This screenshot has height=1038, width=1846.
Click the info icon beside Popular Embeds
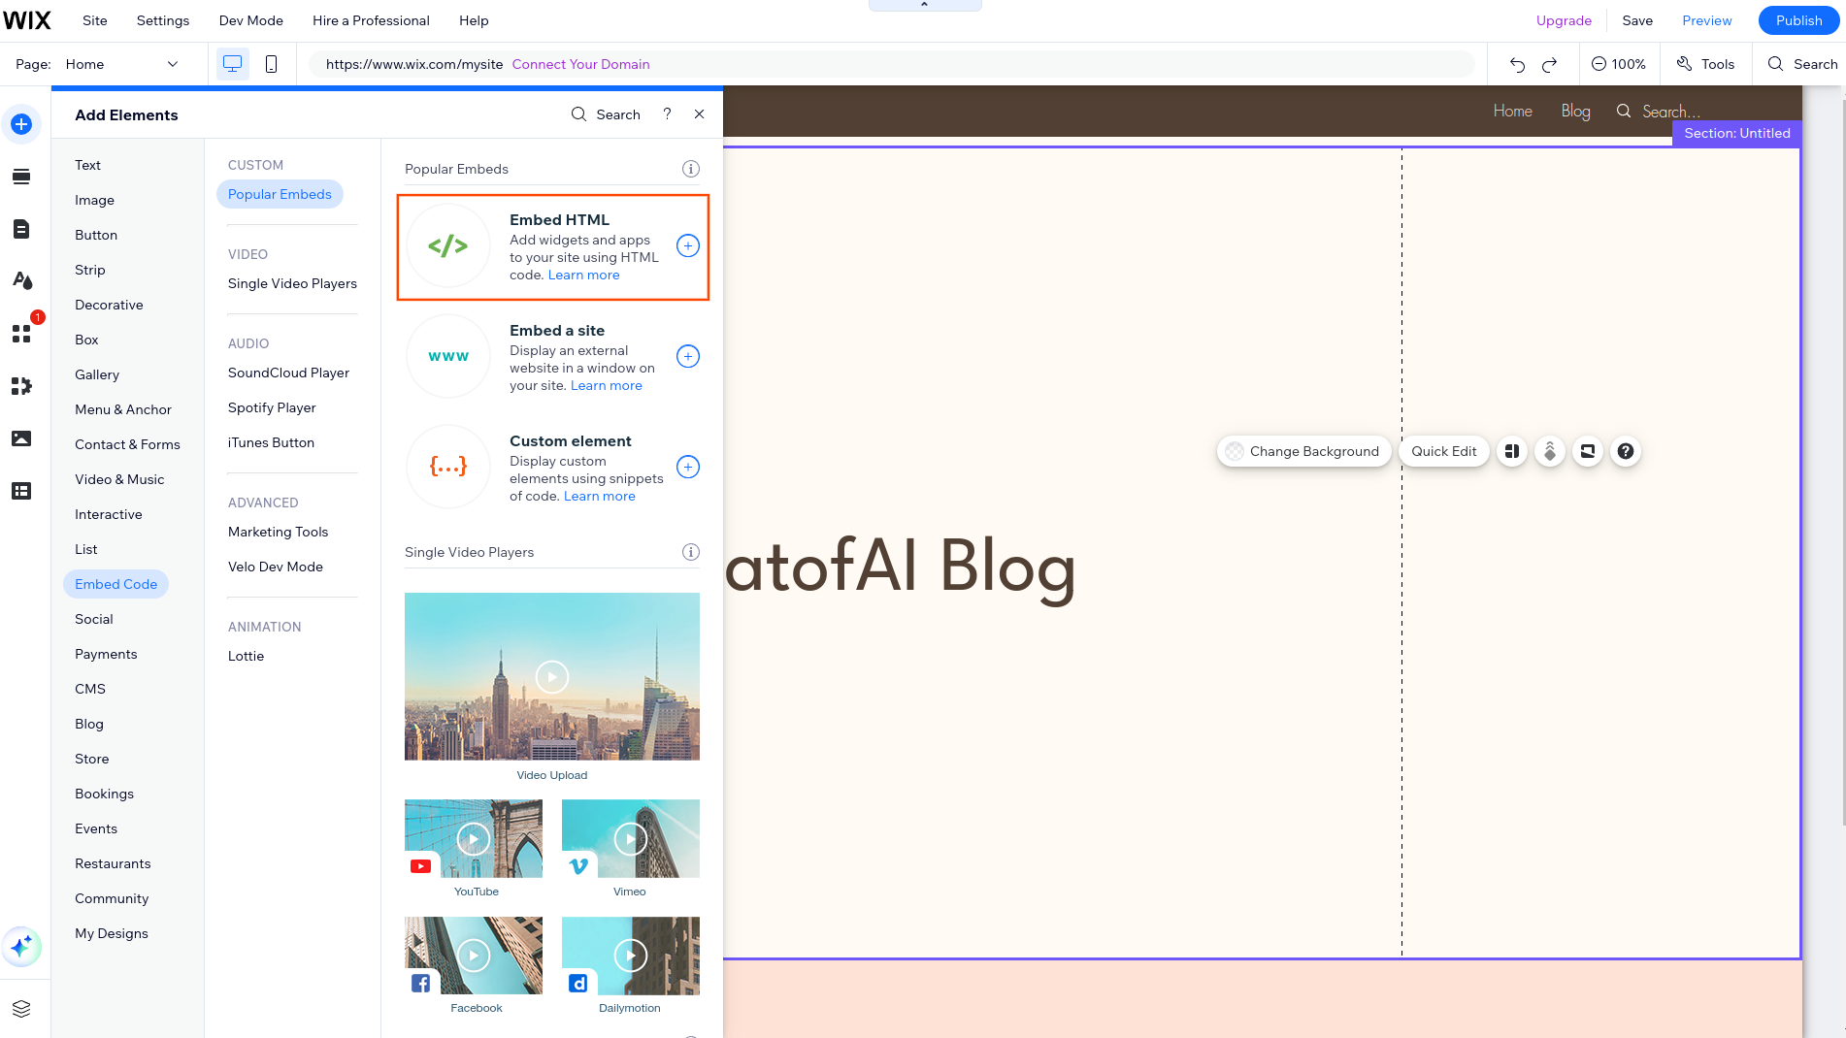[x=691, y=169]
